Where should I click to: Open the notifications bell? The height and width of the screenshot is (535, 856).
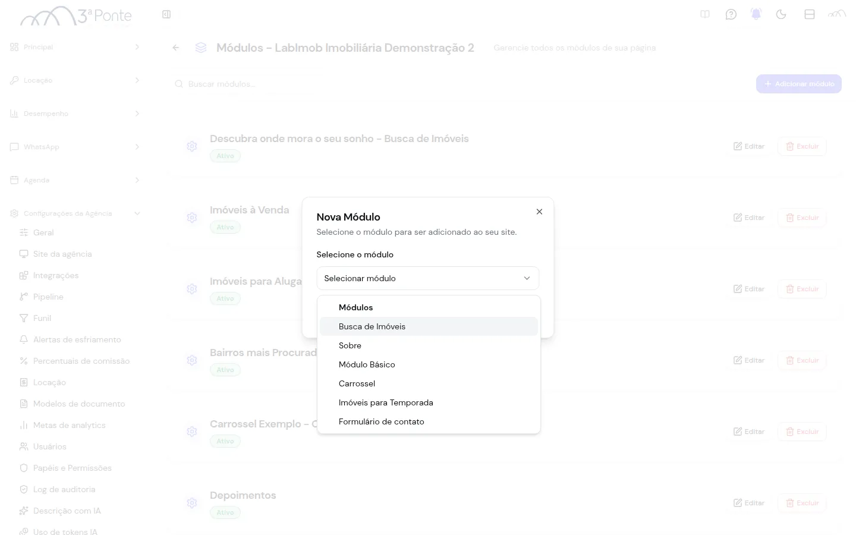click(756, 14)
